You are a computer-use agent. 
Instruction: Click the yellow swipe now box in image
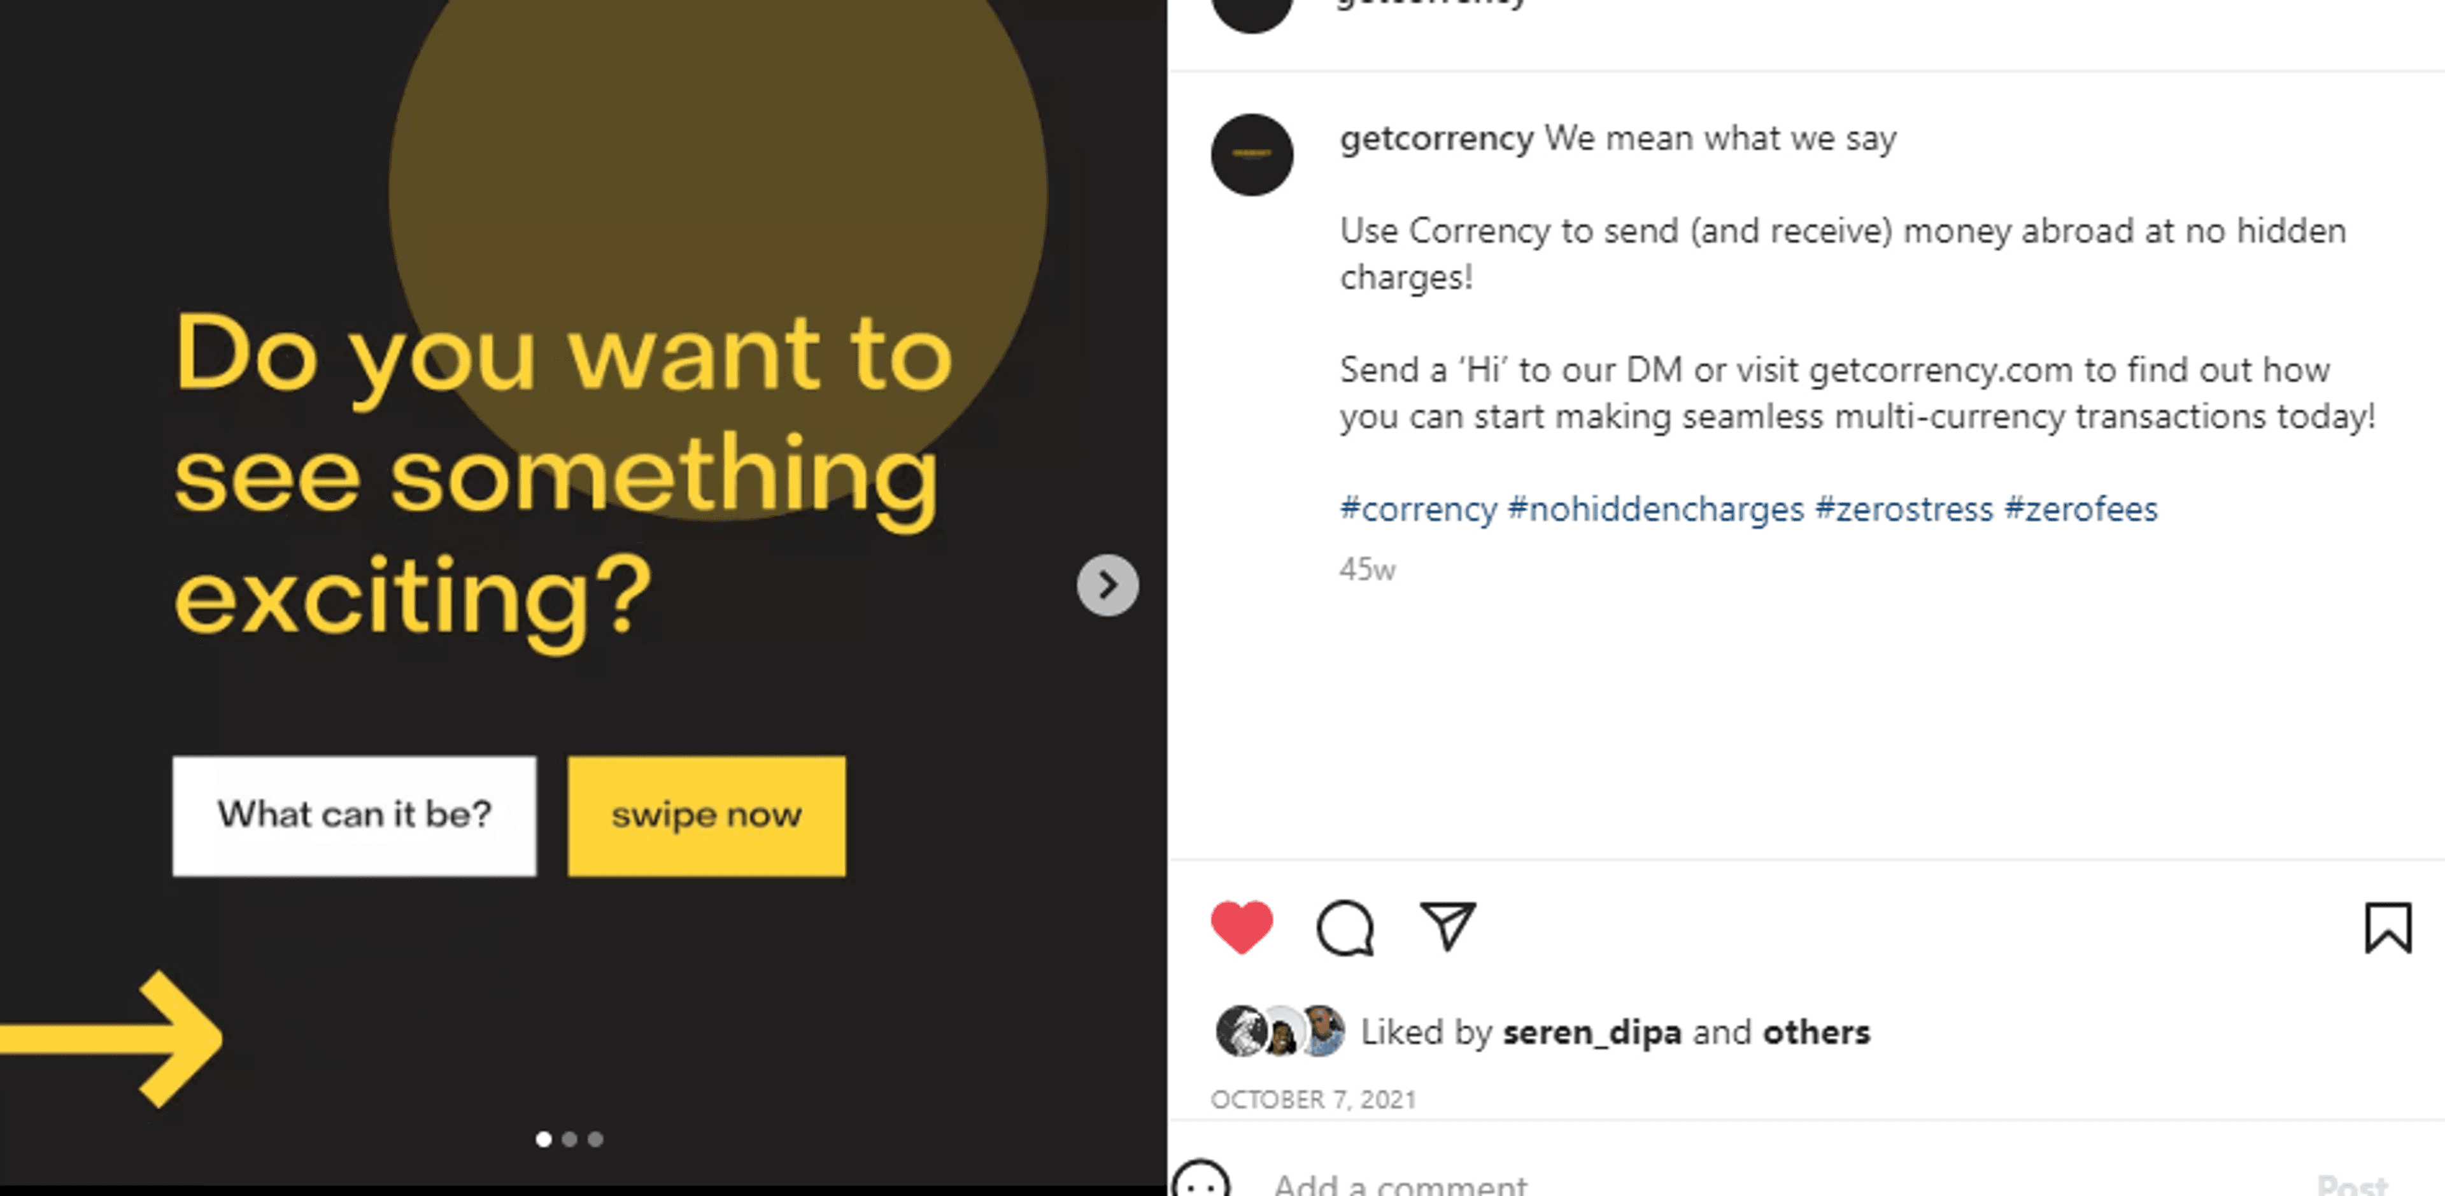pos(706,815)
